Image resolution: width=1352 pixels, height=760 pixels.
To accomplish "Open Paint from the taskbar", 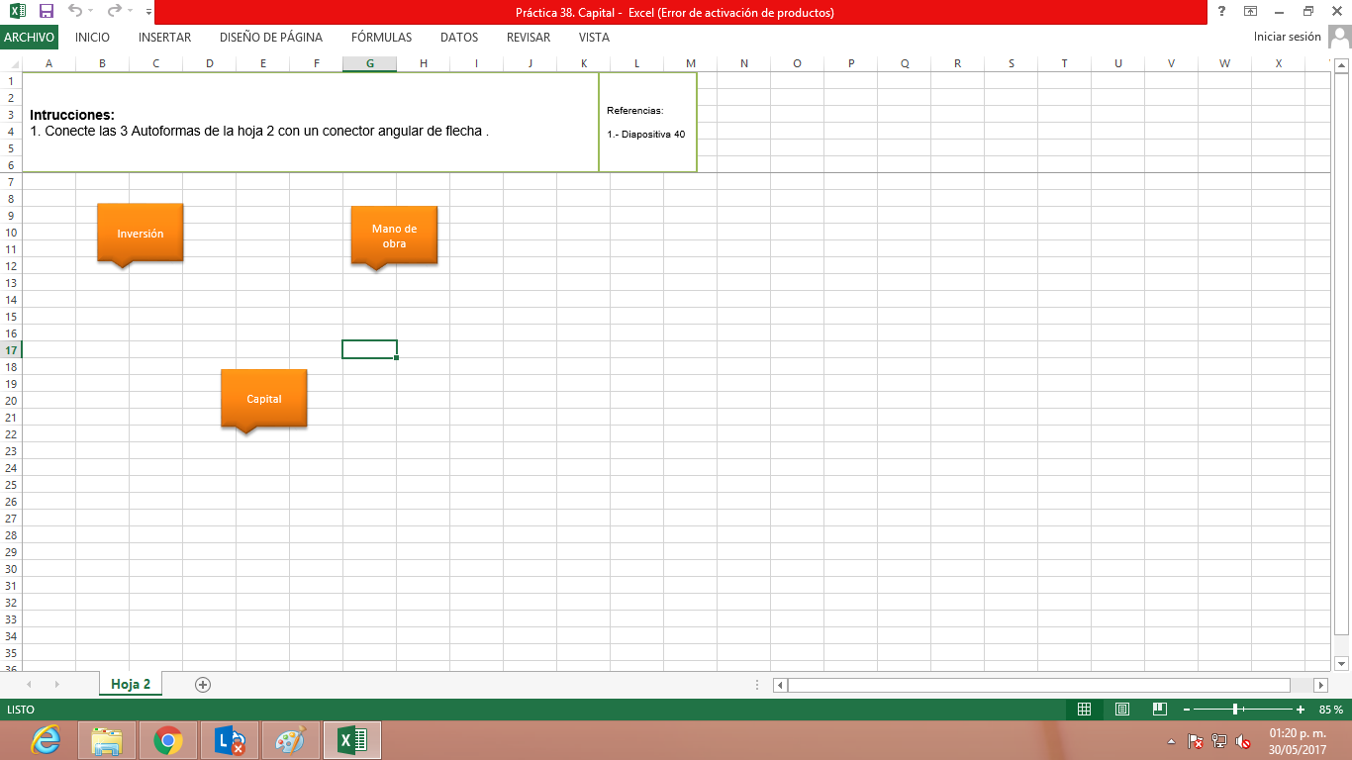I will pos(291,740).
